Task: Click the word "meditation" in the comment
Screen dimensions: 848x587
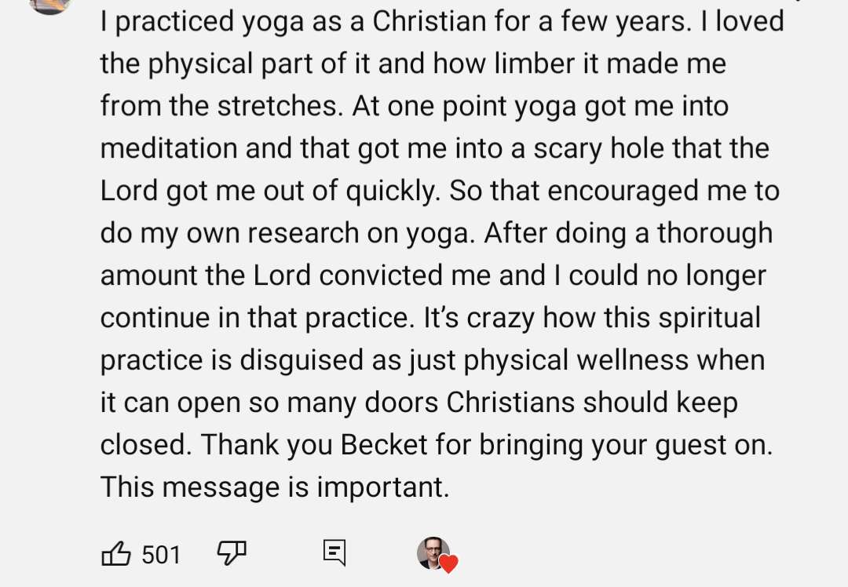Action: [169, 148]
